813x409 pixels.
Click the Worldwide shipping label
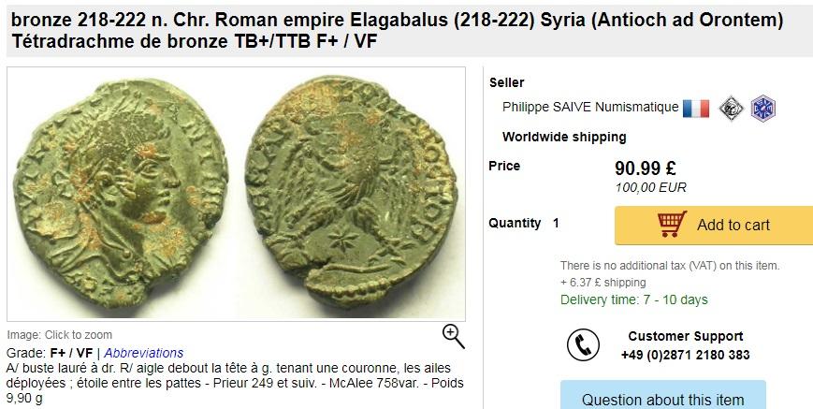tap(564, 137)
